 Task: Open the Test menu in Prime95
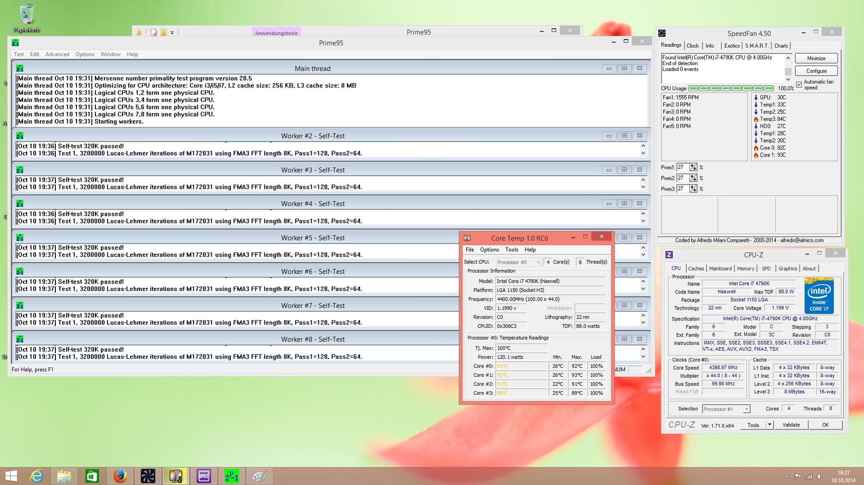(x=19, y=54)
